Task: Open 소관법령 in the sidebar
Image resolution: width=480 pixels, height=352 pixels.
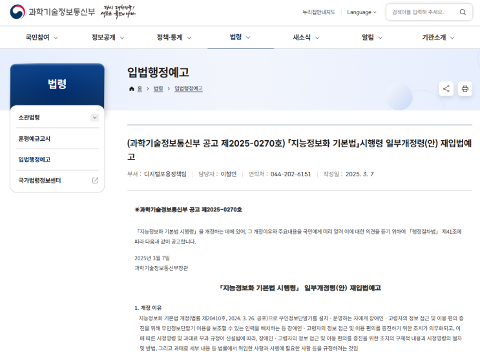Action: click(29, 118)
